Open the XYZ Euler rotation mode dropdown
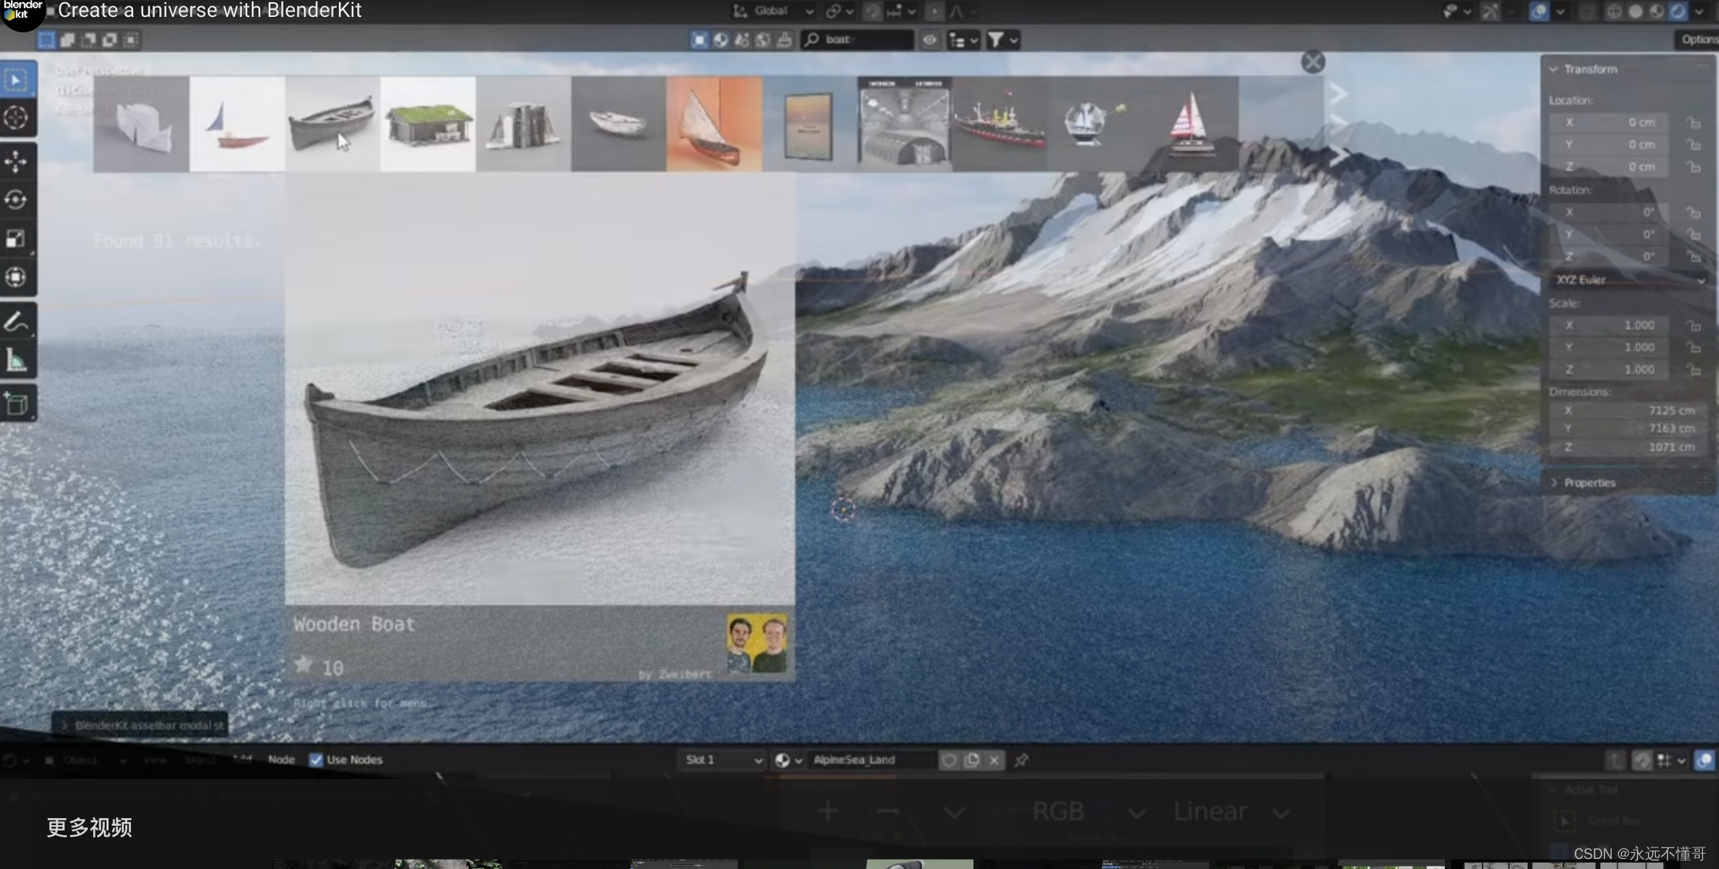This screenshot has height=869, width=1719. (1629, 280)
